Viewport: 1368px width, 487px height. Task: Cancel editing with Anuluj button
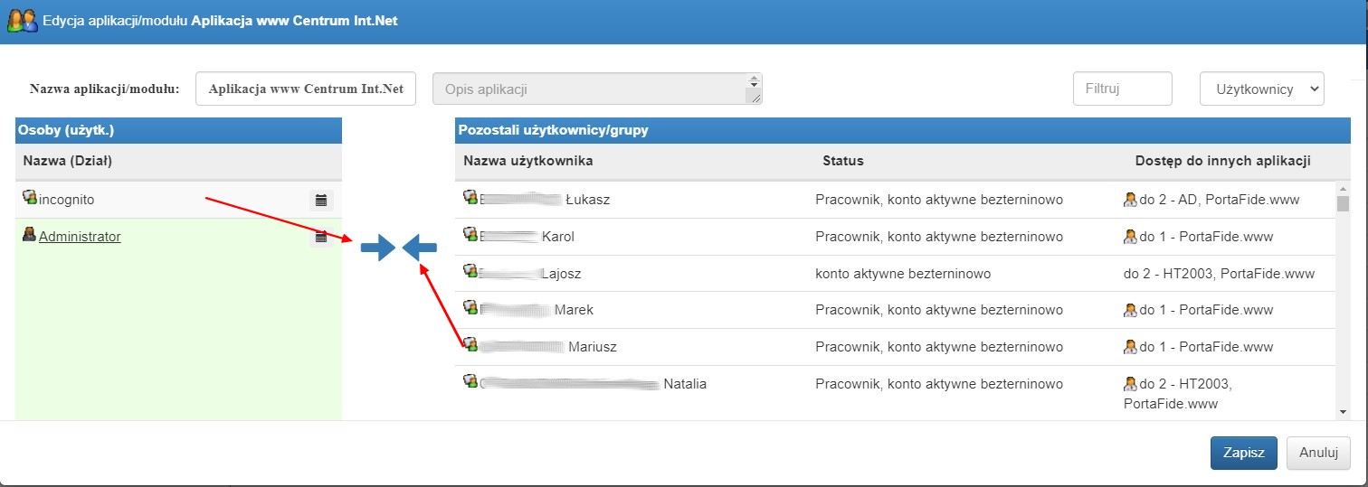(1318, 454)
